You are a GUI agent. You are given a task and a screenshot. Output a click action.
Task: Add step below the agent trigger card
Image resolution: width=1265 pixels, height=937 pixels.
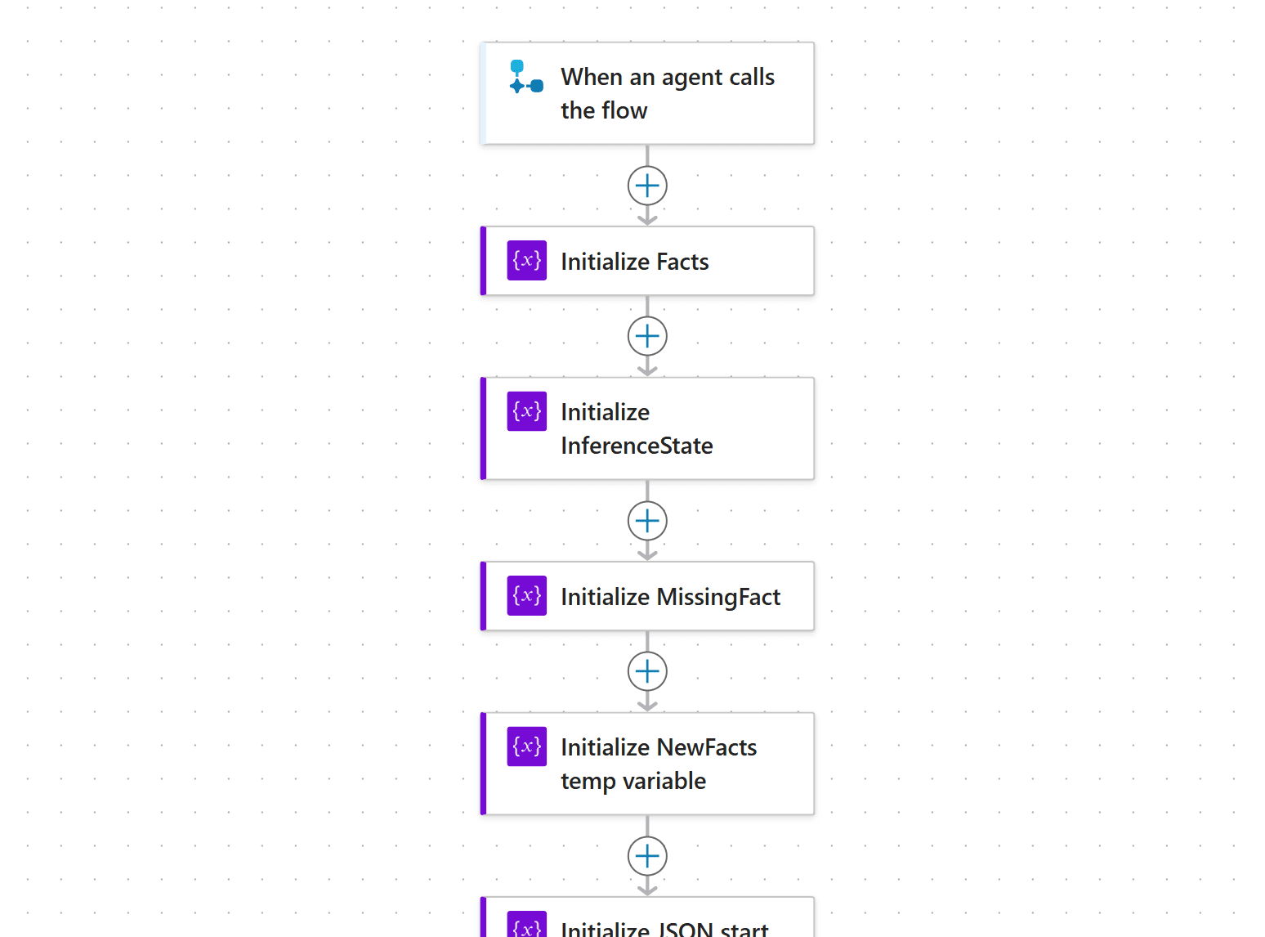(x=647, y=186)
